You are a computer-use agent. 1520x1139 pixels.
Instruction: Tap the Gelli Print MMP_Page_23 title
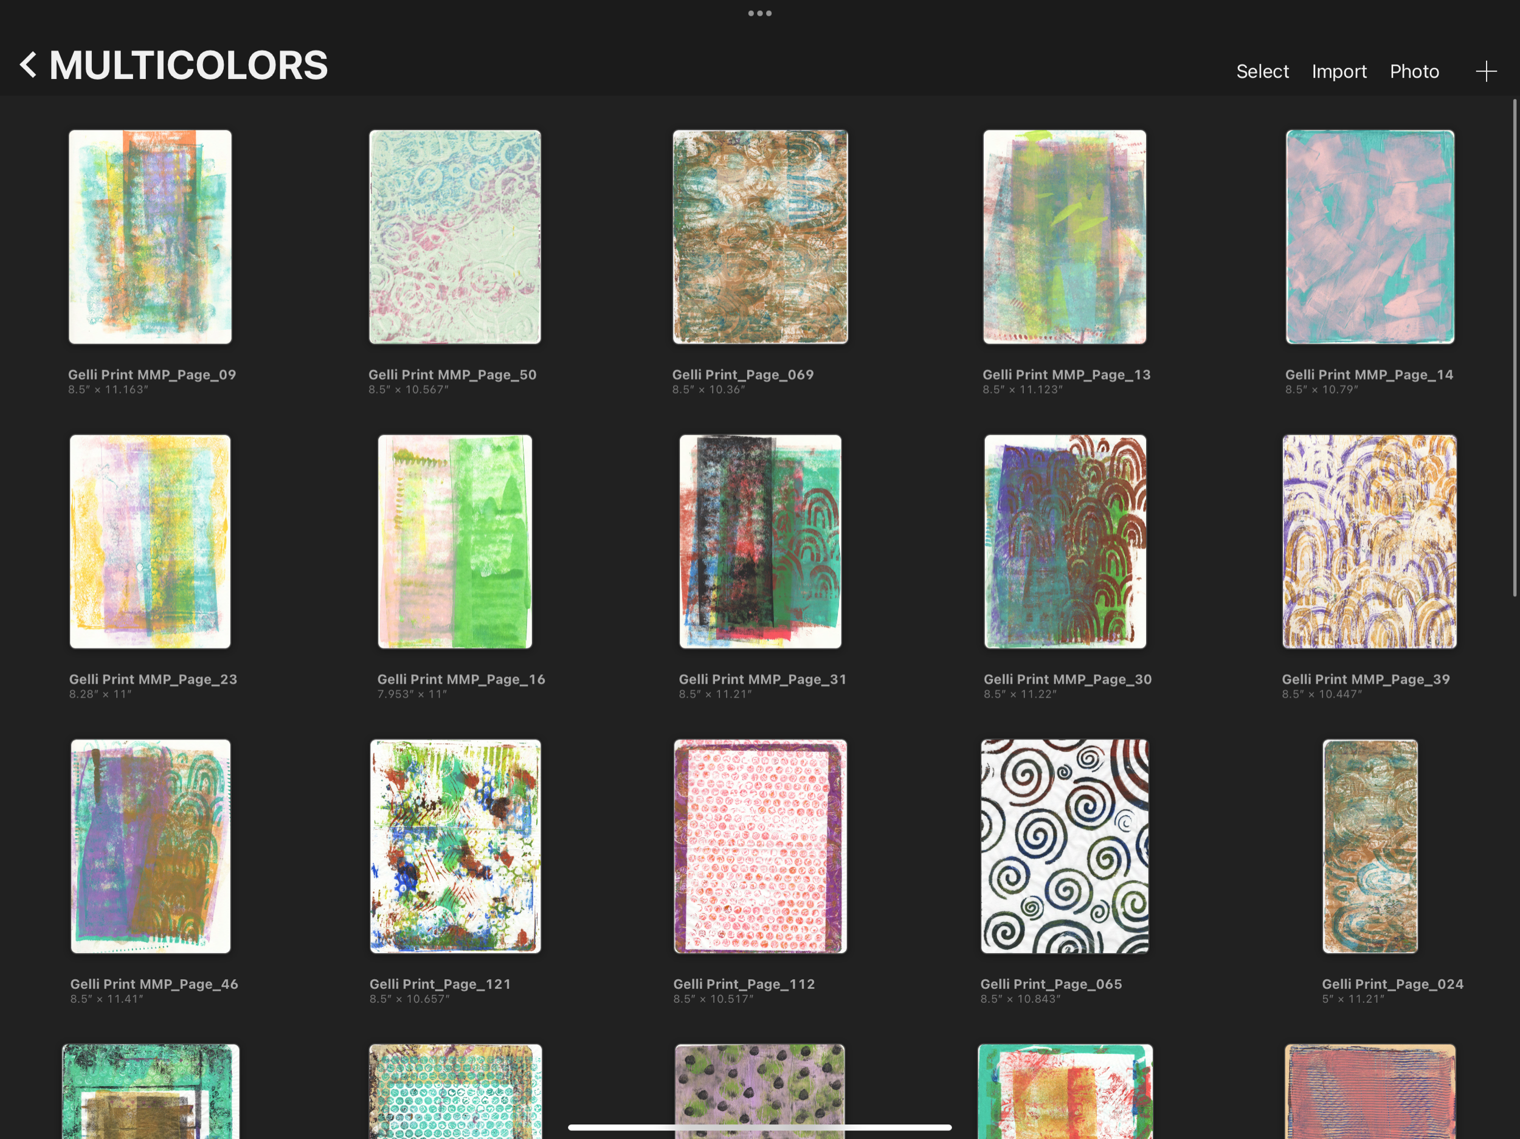[x=153, y=679]
